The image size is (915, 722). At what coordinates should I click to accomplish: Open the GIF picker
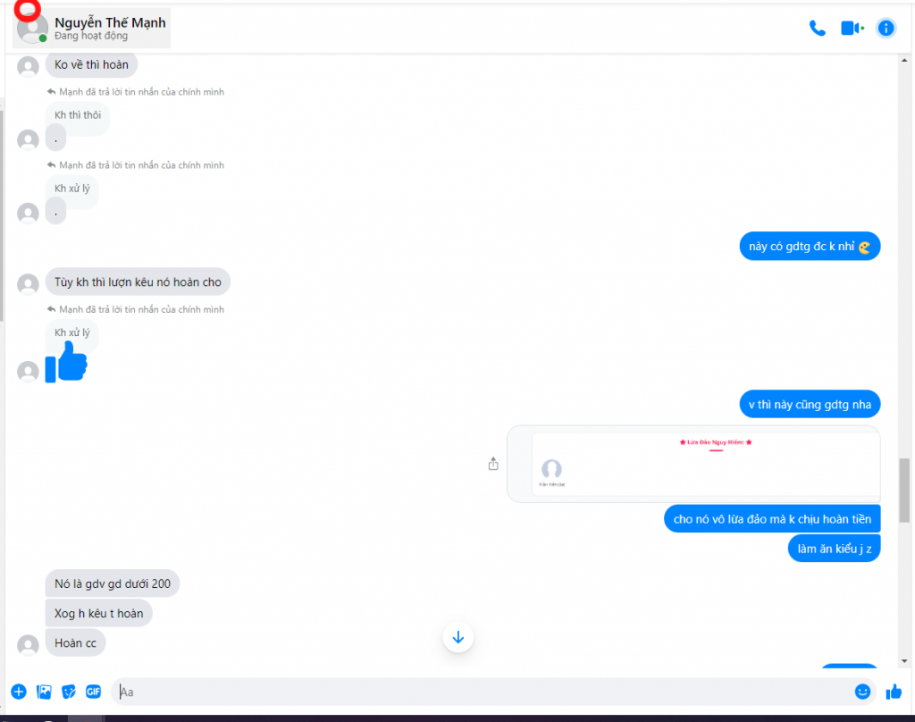(x=93, y=692)
